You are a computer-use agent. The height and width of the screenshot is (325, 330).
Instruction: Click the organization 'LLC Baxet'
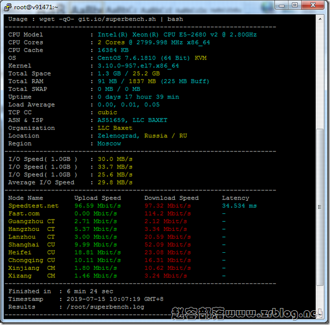115,128
